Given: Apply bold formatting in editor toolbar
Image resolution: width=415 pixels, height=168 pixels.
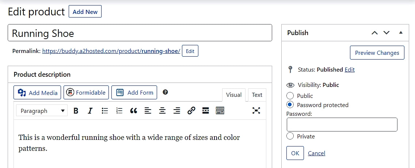Looking at the screenshot, I should pos(76,111).
